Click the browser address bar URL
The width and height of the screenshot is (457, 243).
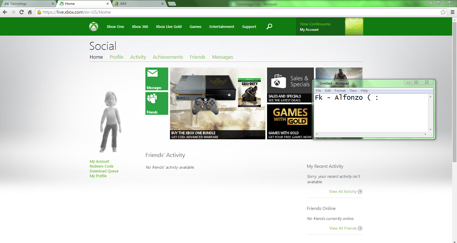(77, 12)
